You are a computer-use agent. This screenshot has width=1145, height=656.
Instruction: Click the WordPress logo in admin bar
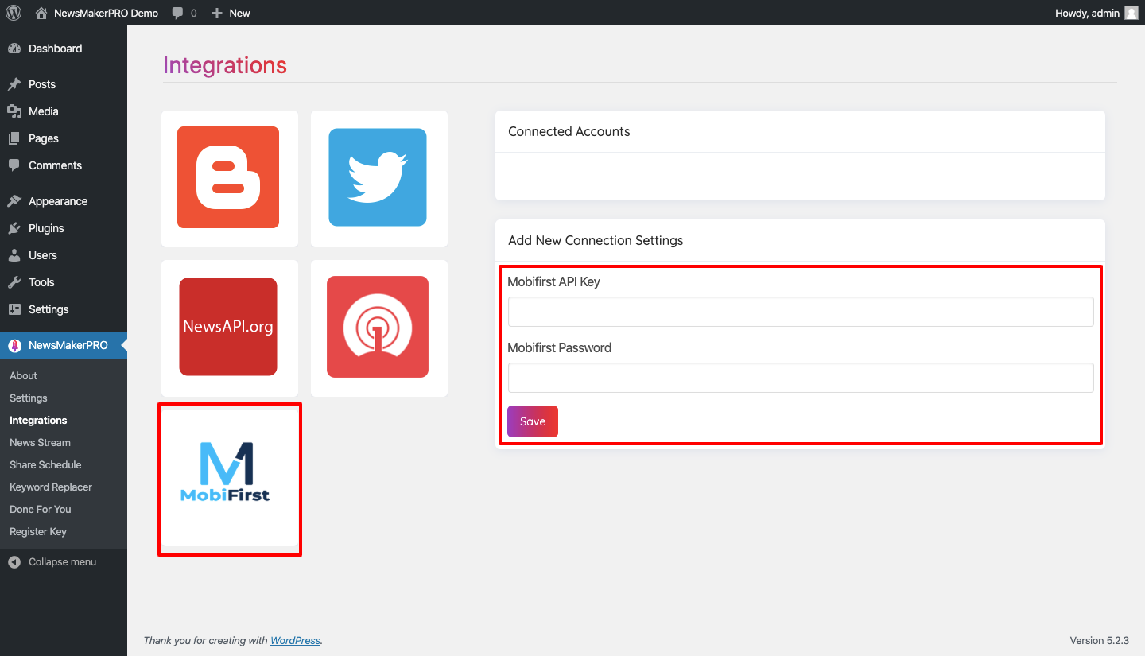(14, 13)
